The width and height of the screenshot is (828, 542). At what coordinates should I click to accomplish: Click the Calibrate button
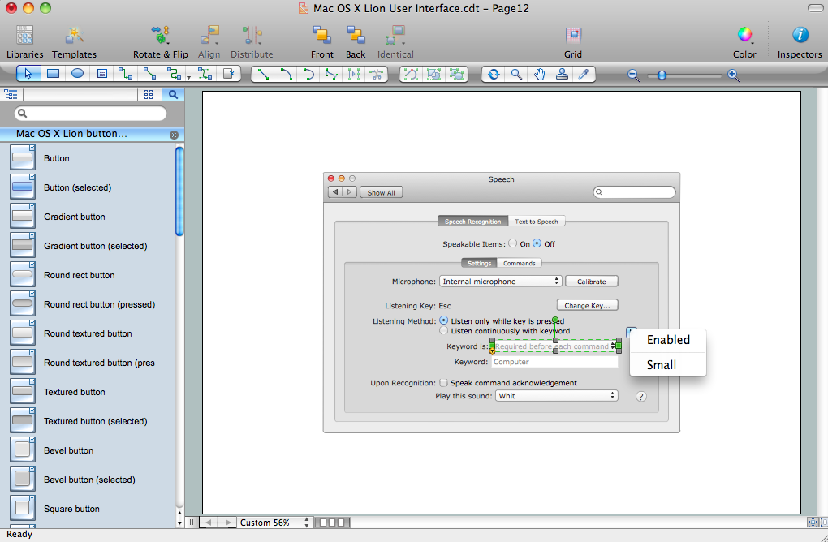pyautogui.click(x=591, y=282)
